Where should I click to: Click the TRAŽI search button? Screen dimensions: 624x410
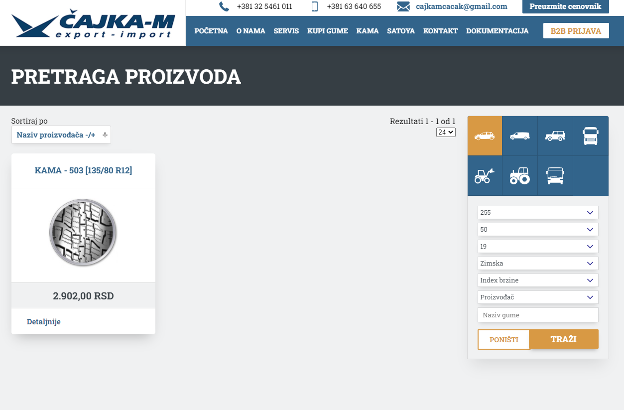pyautogui.click(x=564, y=339)
